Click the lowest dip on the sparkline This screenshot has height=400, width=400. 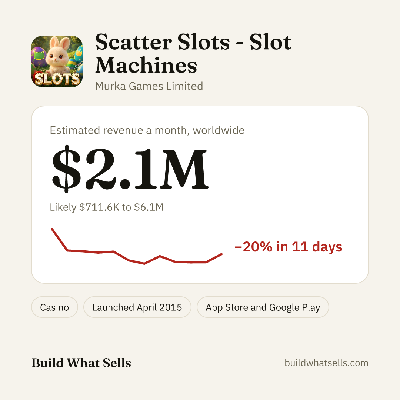coord(144,264)
